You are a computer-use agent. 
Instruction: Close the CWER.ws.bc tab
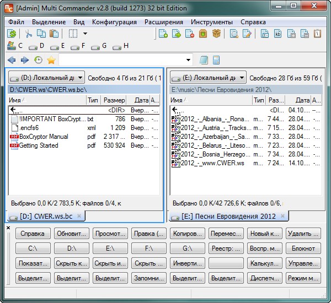79,216
